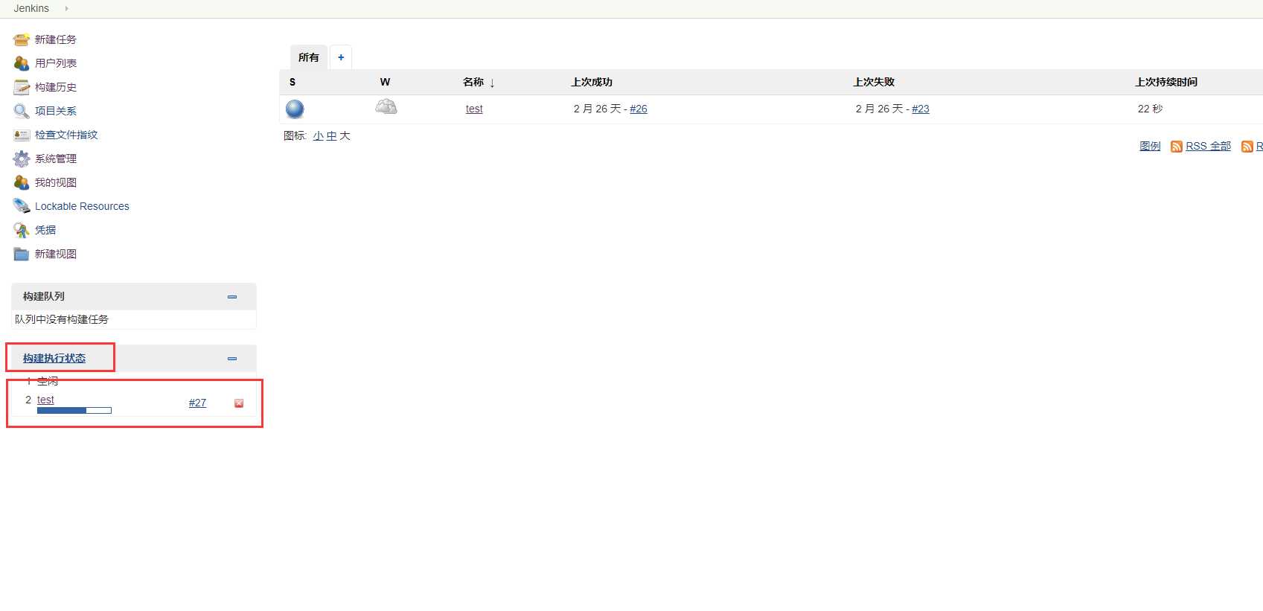Open test job in executor list
1263x611 pixels.
click(x=45, y=400)
